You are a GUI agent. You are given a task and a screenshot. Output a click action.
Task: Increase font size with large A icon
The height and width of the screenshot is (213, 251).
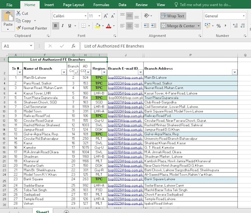tap(106, 16)
